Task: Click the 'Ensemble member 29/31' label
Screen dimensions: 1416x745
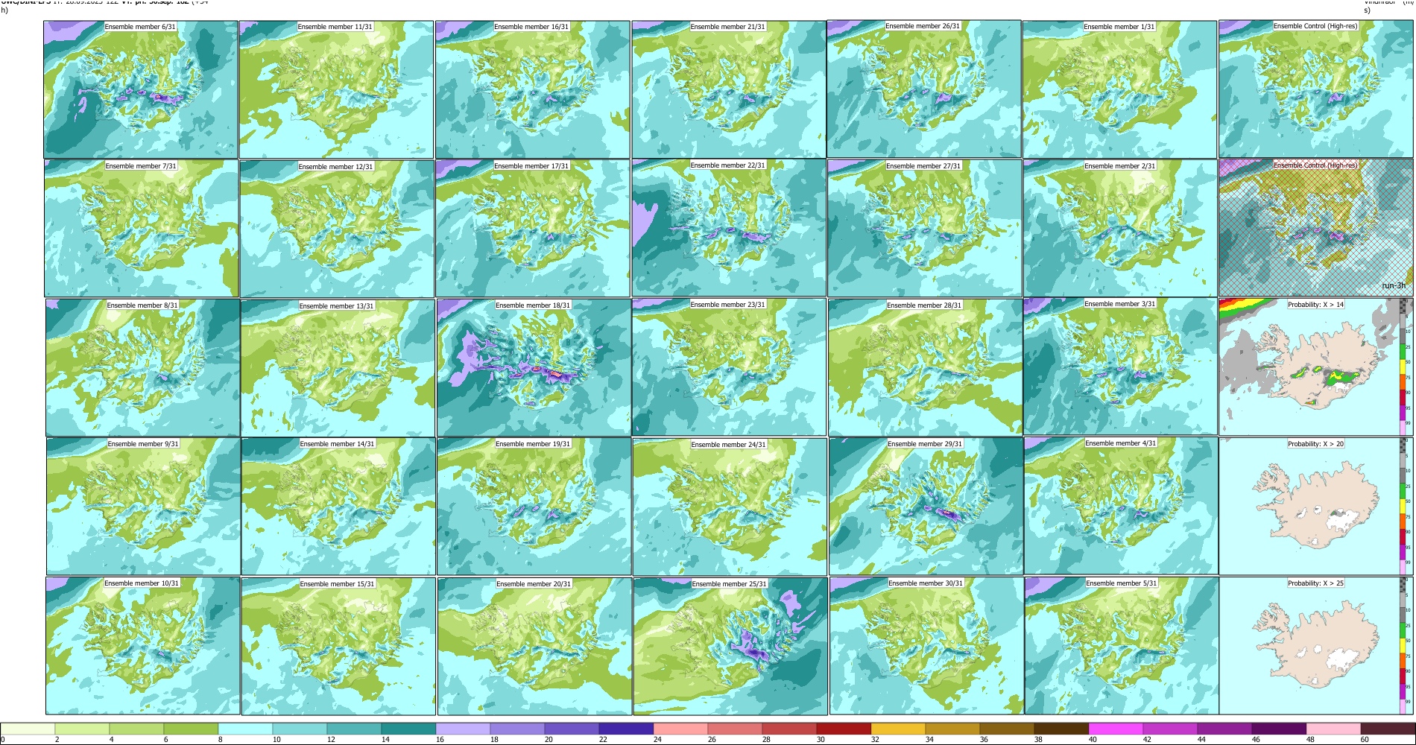Action: 925,444
